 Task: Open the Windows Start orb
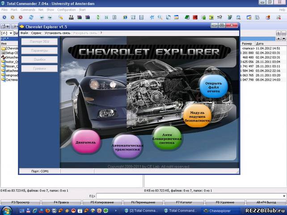[x=7, y=211]
